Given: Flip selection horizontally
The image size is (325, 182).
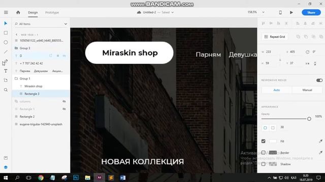Looking at the screenshot, I should click(x=307, y=63).
